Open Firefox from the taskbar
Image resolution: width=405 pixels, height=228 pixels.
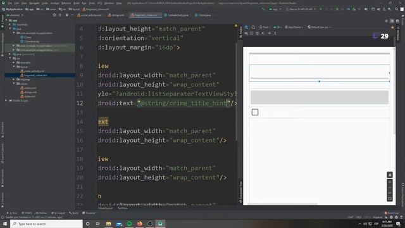pyautogui.click(x=139, y=224)
